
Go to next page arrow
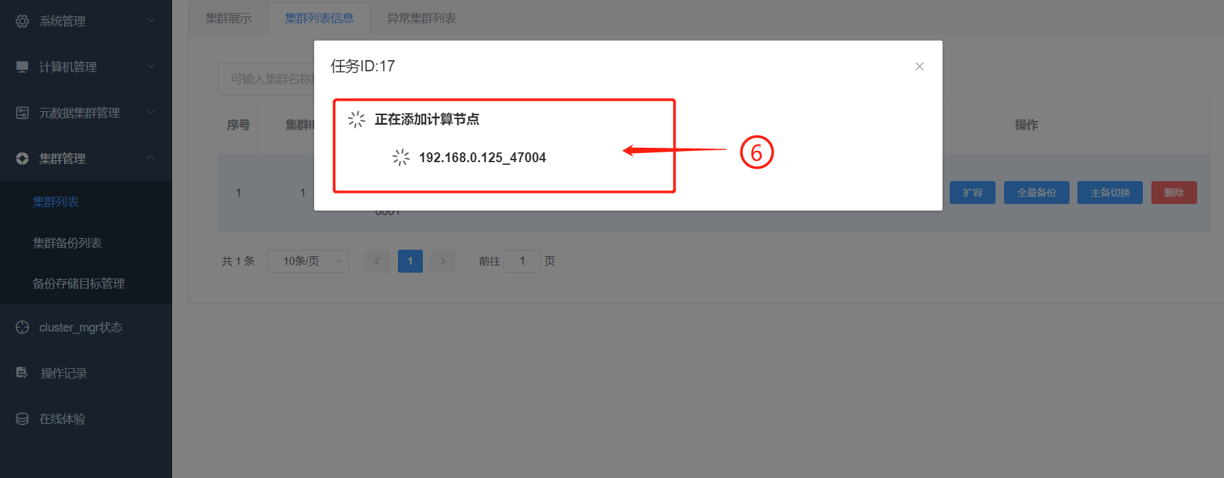click(x=443, y=261)
